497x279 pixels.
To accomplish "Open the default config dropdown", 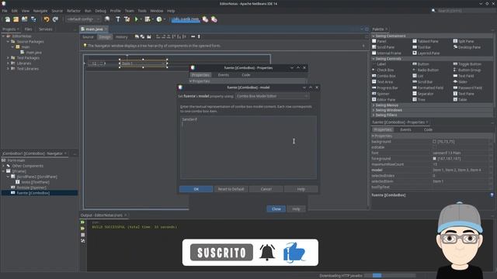I will click(83, 19).
